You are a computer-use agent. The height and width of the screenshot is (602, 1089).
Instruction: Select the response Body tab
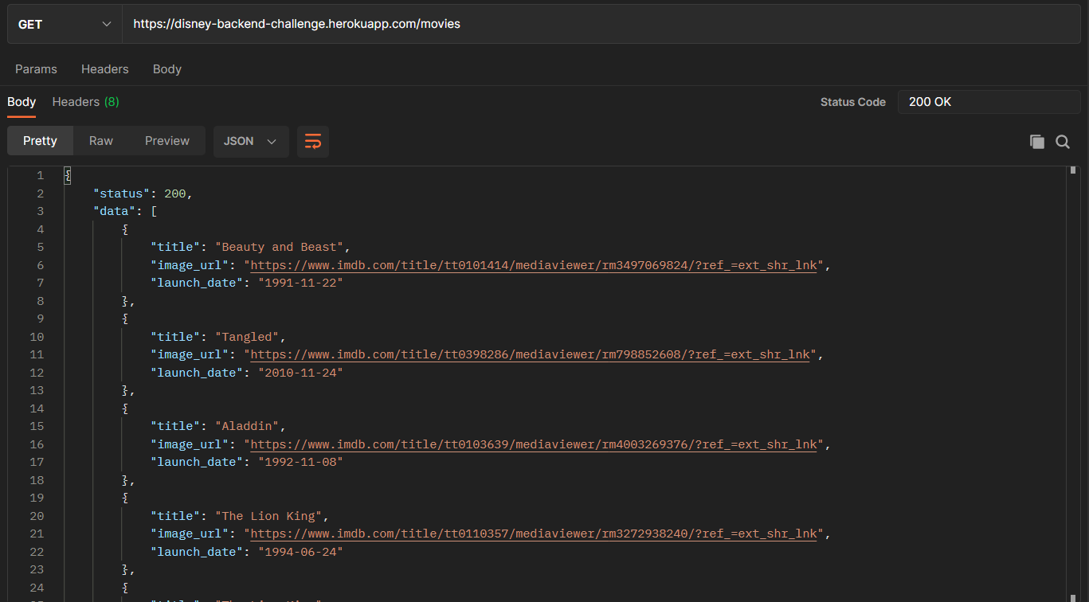22,102
